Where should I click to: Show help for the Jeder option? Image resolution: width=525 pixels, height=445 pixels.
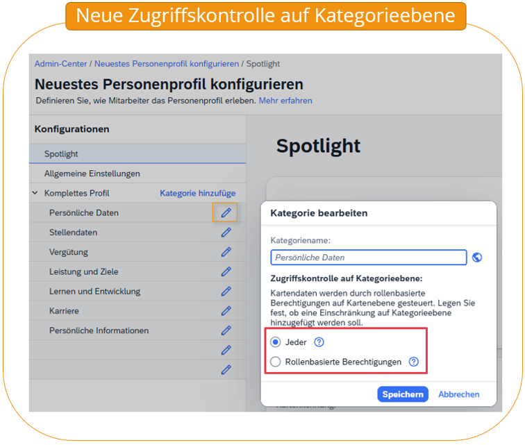pyautogui.click(x=319, y=342)
